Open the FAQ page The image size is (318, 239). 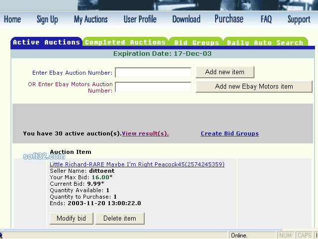266,19
